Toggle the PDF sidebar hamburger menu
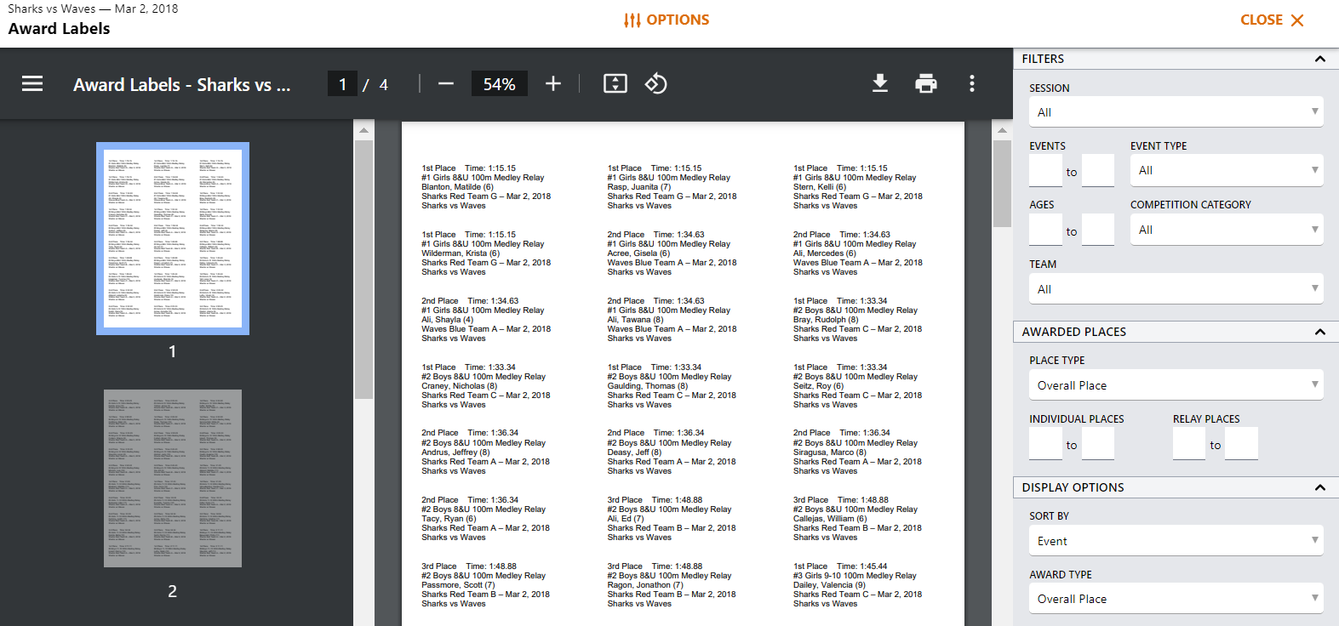 click(x=32, y=83)
